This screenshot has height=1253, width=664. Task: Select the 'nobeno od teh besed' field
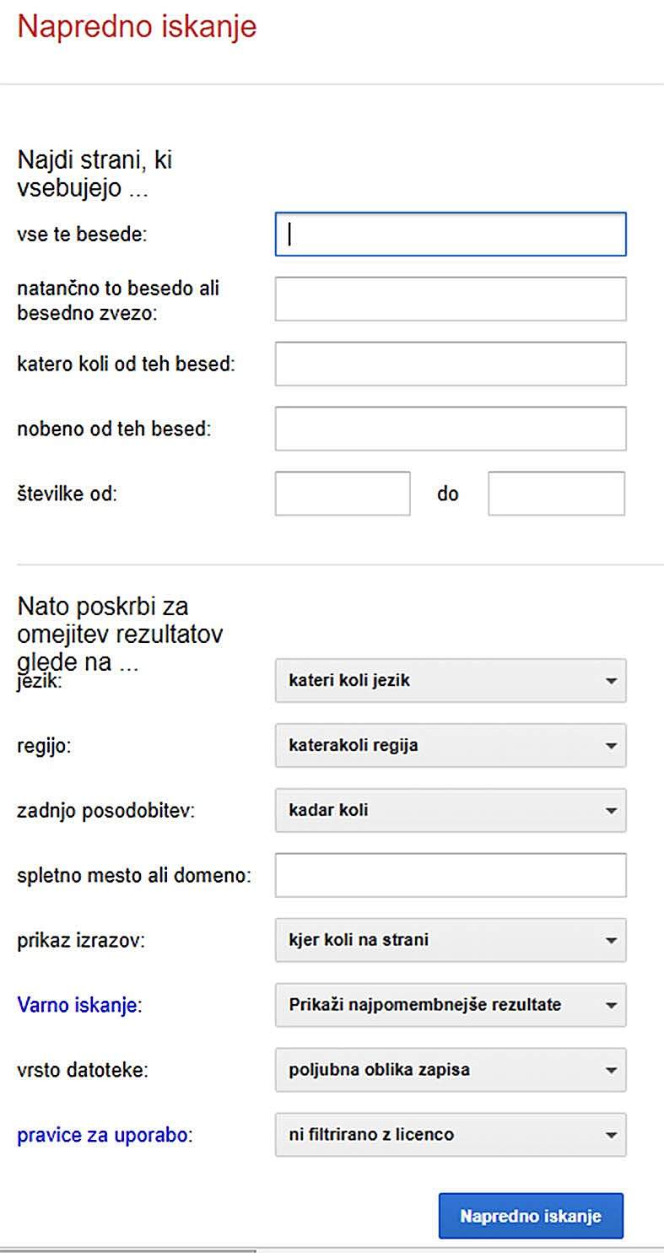(x=451, y=429)
